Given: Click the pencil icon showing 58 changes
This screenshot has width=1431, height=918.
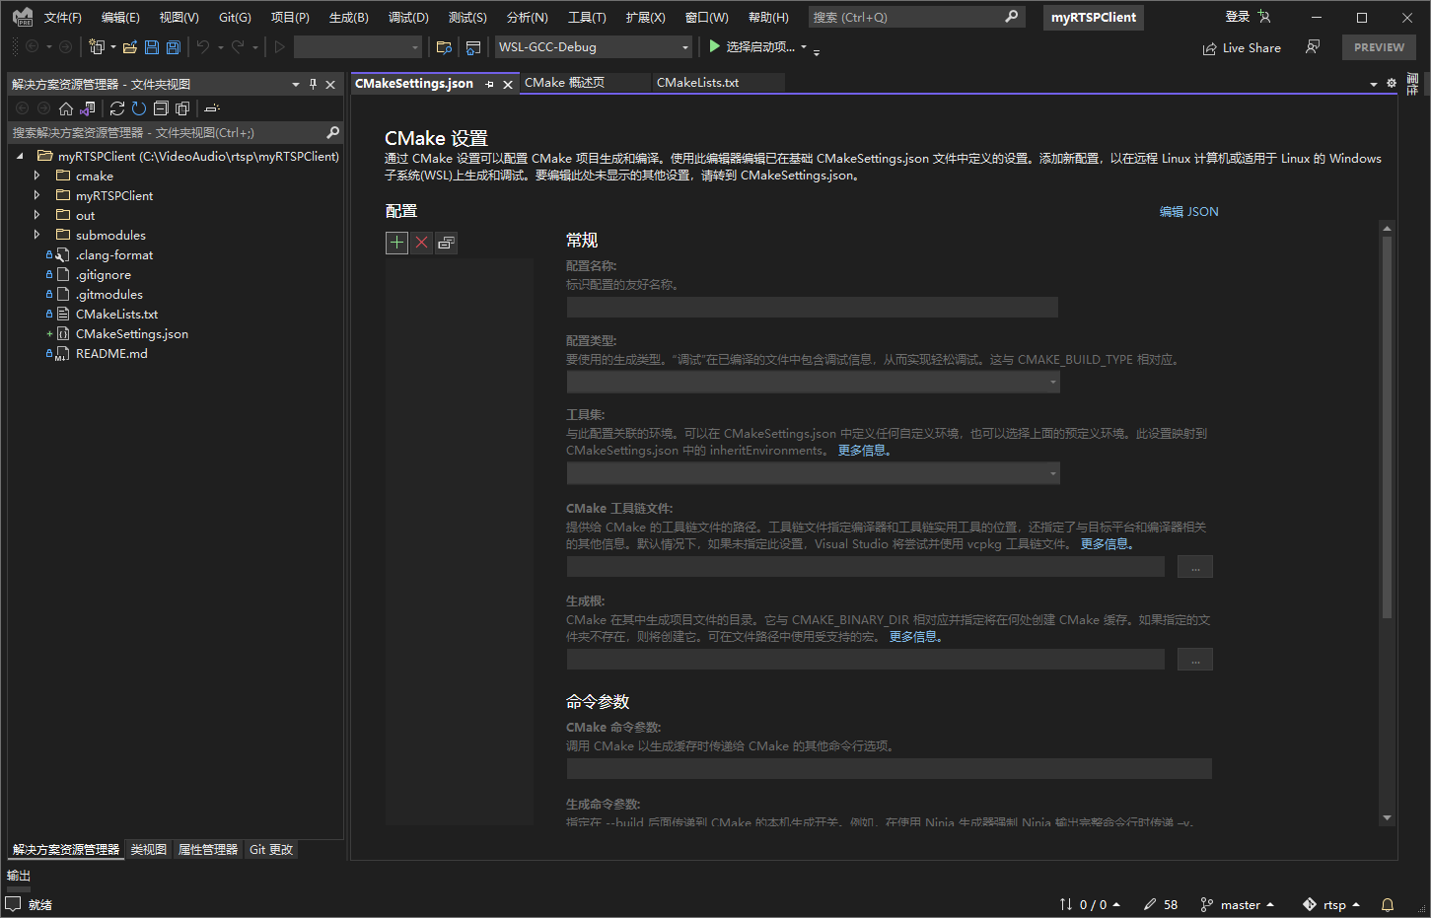Looking at the screenshot, I should [x=1161, y=904].
